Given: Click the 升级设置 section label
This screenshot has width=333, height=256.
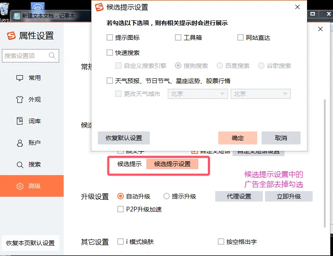Looking at the screenshot, I should [95, 197].
